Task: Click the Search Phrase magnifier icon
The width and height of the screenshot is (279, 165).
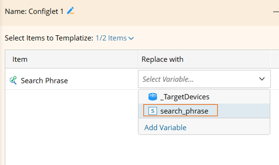Action: coord(13,80)
